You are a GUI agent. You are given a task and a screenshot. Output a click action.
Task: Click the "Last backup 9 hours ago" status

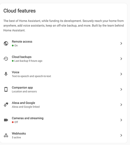tap(28, 61)
